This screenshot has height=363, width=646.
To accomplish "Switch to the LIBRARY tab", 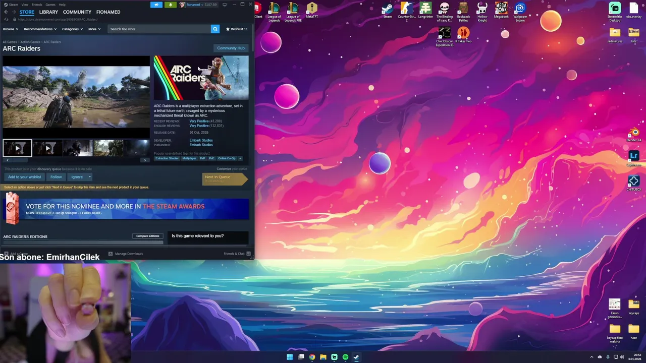I will [48, 12].
